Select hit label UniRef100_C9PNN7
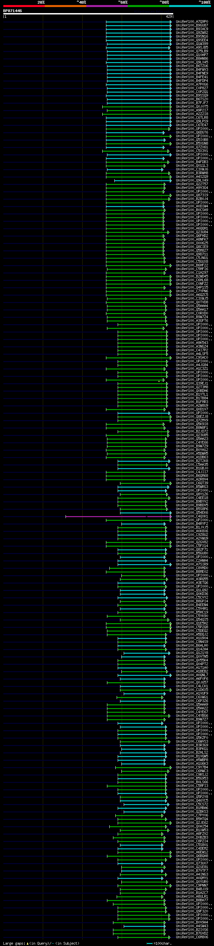The height and width of the screenshot is (946, 214). click(192, 885)
